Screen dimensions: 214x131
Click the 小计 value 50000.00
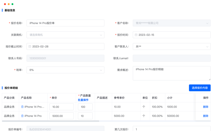tap(173, 116)
